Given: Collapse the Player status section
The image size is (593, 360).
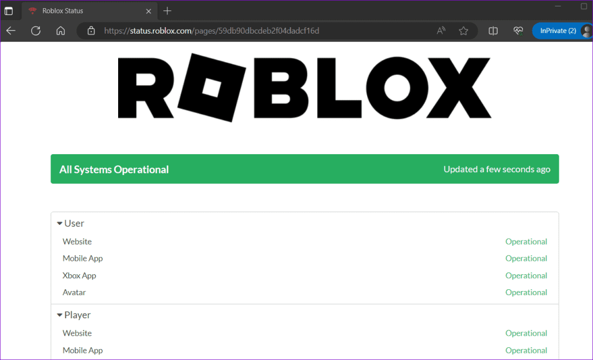Looking at the screenshot, I should point(60,315).
